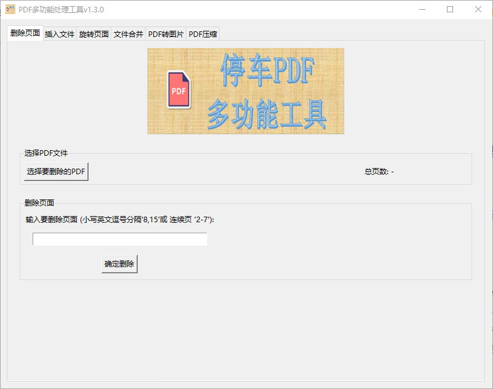This screenshot has width=493, height=389.
Task: Maximize the PDF tool window
Action: coord(450,9)
